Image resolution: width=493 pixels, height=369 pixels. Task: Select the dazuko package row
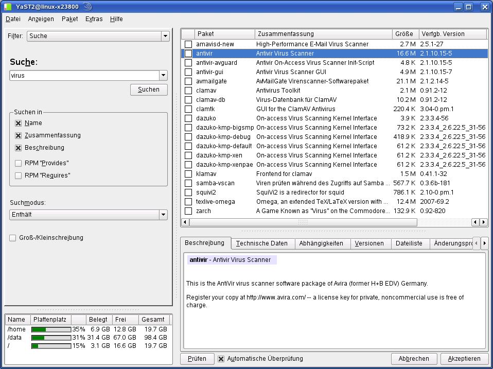tap(334, 118)
